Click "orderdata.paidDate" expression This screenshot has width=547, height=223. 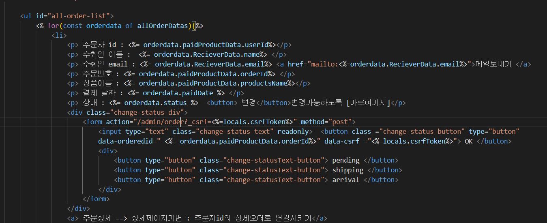[x=178, y=93]
